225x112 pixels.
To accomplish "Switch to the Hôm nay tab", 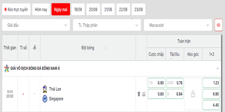I will (41, 10).
